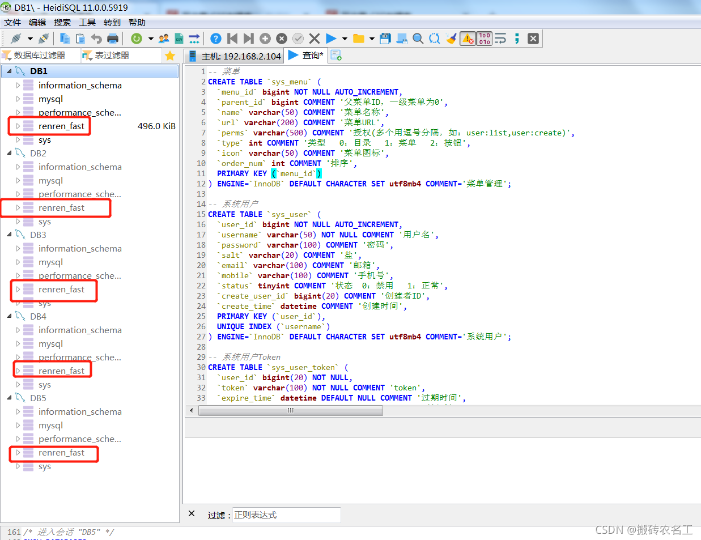The image size is (701, 540).
Task: Click the help question mark icon
Action: click(215, 39)
